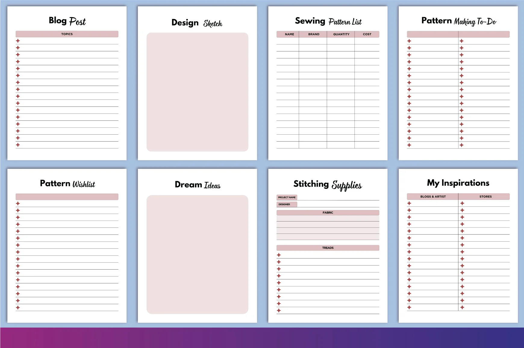The width and height of the screenshot is (524, 348).
Task: Click the last star bullet under STORES
Action: tap(462, 307)
